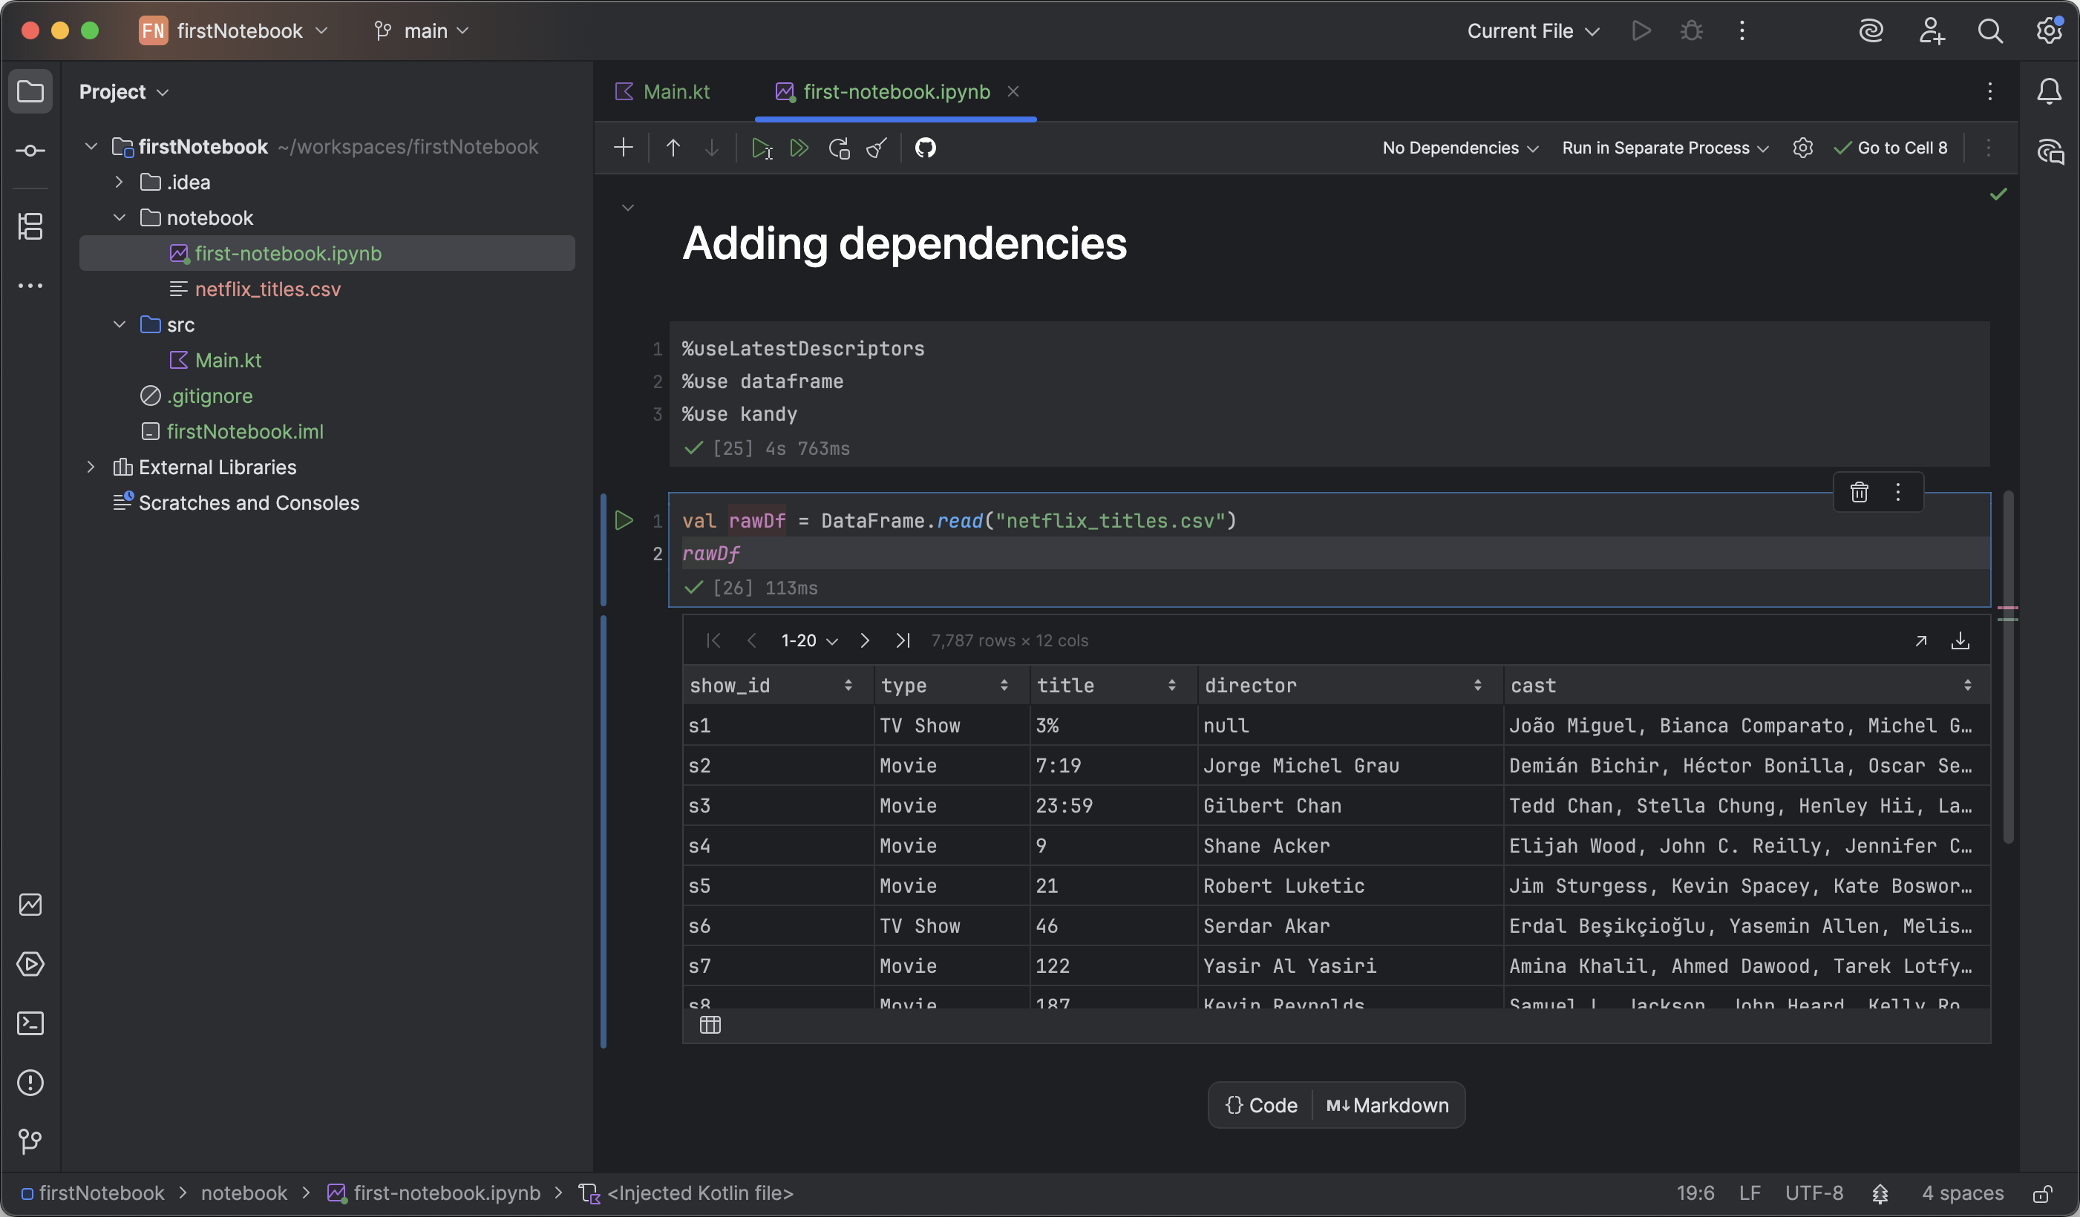Expand External Libraries node

coord(91,467)
